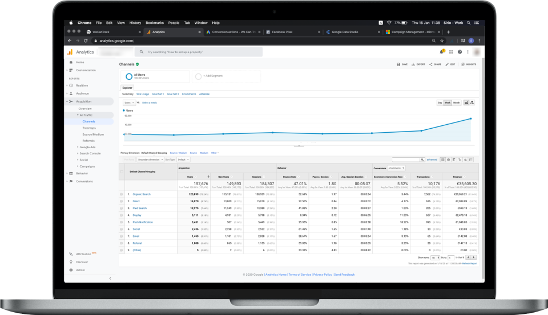Open the Sort Type Default dropdown
Image resolution: width=548 pixels, height=315 pixels.
(183, 159)
